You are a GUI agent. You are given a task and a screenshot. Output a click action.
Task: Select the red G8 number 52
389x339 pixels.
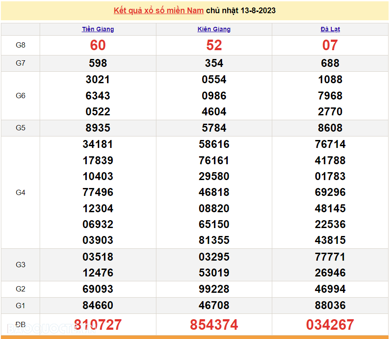(214, 45)
